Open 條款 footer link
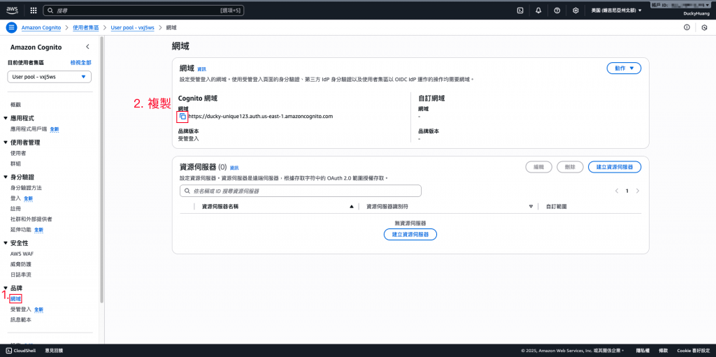 click(x=663, y=351)
